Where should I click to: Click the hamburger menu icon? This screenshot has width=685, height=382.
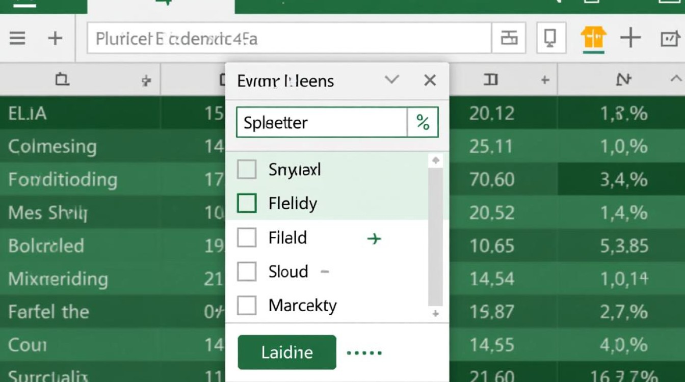(17, 38)
